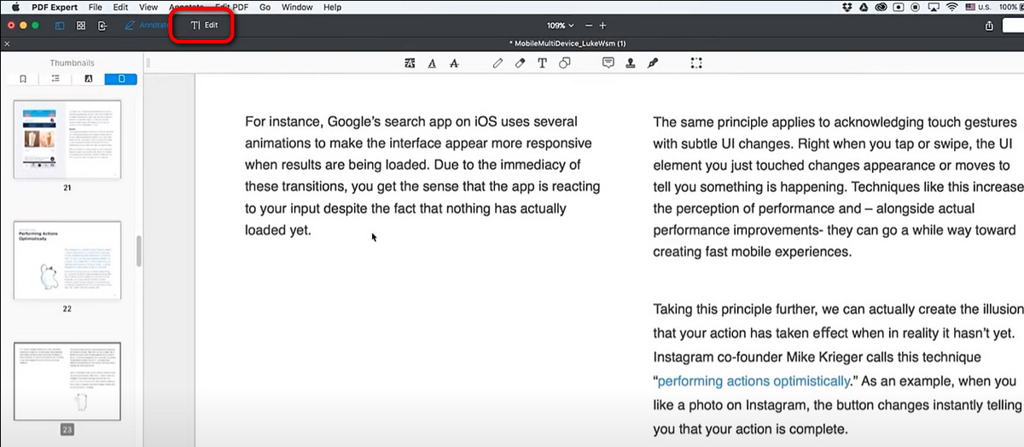Zoom out with the minus button
Viewport: 1024px width, 447px height.
pos(589,26)
